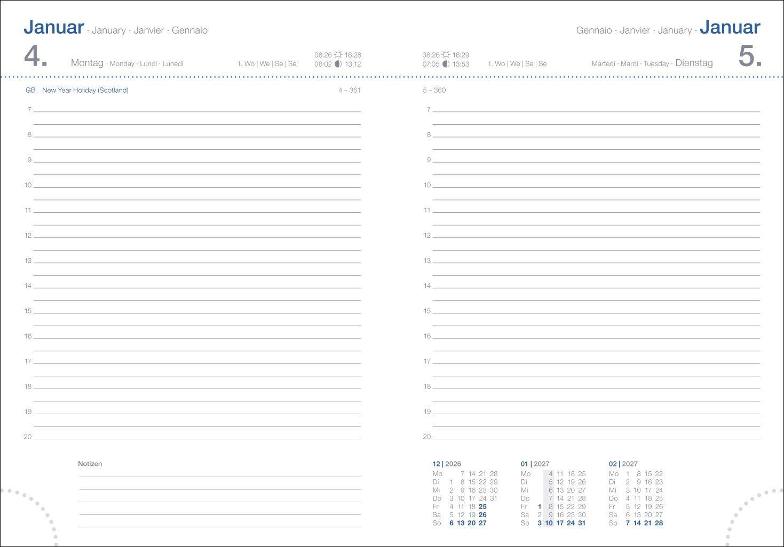This screenshot has height=547, width=784.
Task: Click the sun icon on Monday's page
Action: (x=338, y=55)
